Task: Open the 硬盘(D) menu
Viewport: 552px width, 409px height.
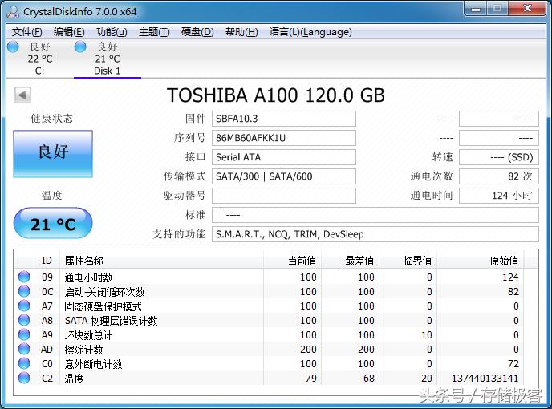Action: tap(197, 32)
